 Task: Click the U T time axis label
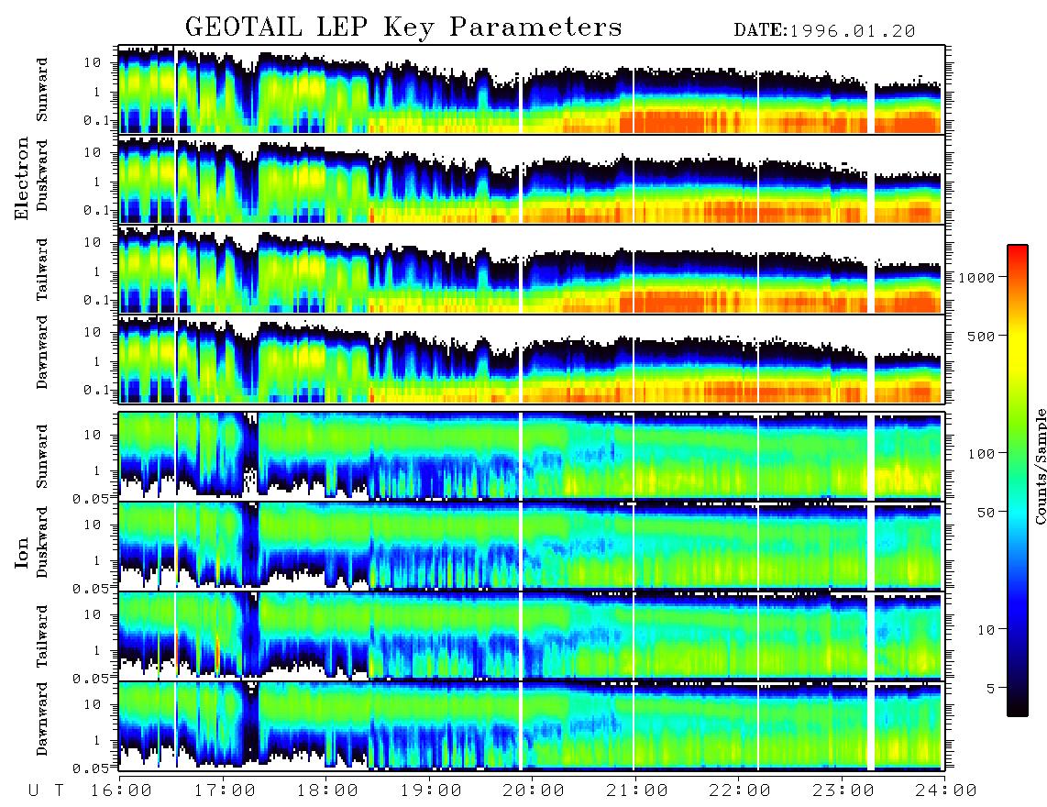click(46, 791)
